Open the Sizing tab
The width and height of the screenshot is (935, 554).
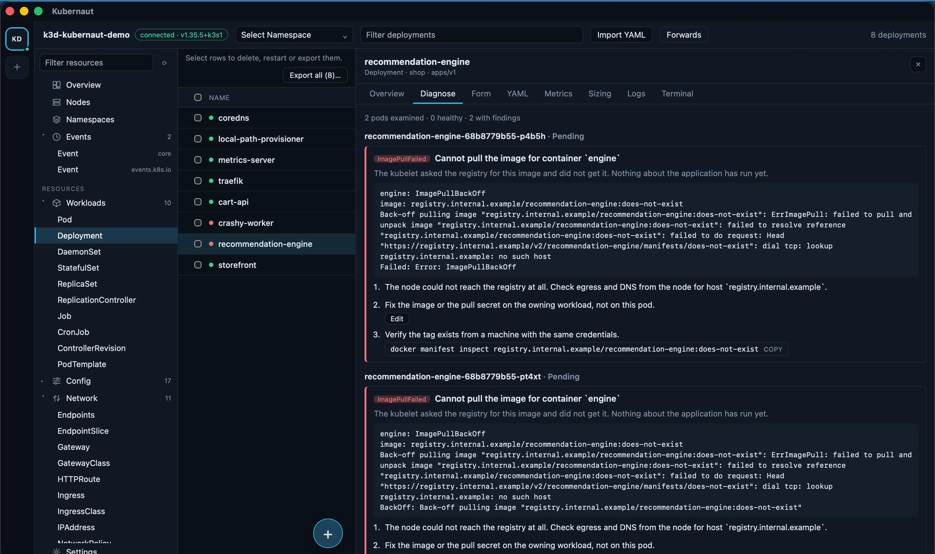click(x=600, y=94)
